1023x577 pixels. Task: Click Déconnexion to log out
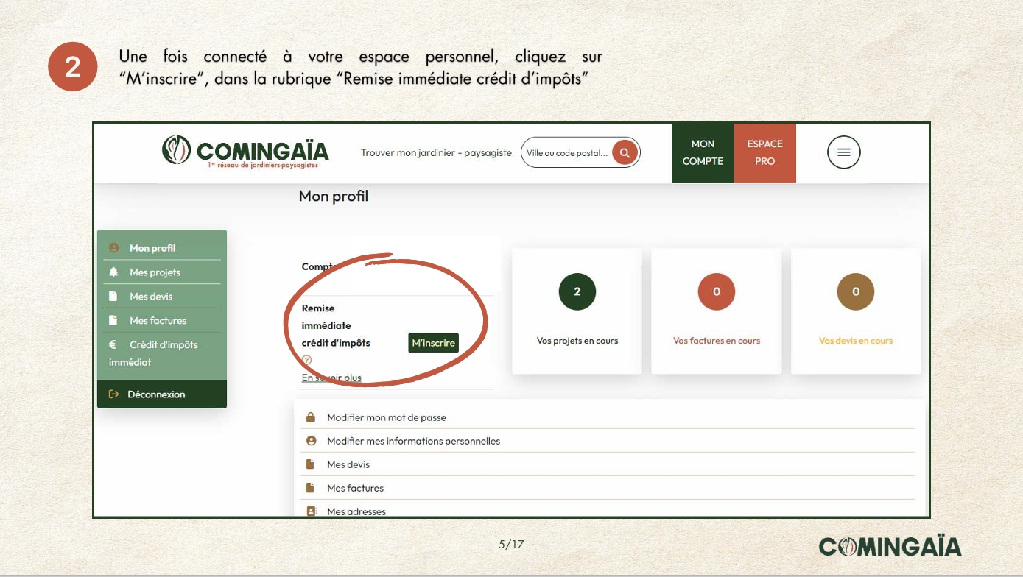(162, 394)
